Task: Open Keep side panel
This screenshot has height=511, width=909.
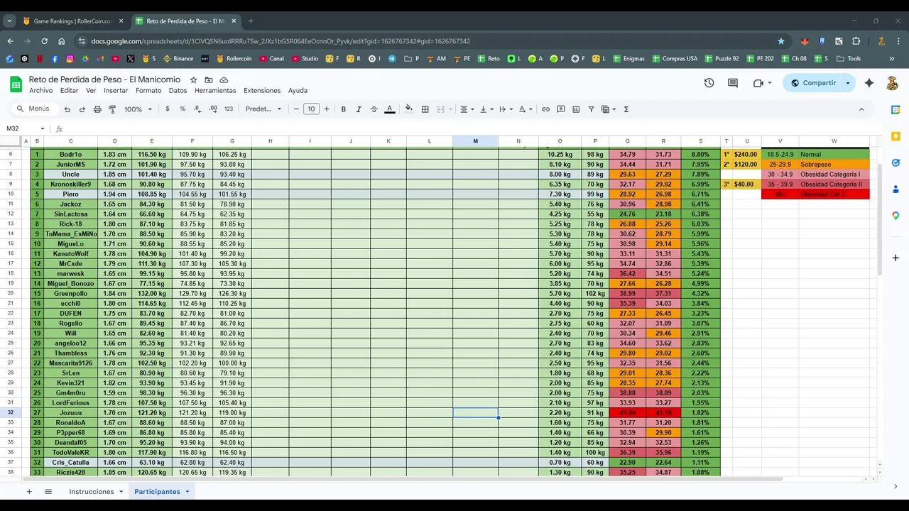Action: coord(896,136)
